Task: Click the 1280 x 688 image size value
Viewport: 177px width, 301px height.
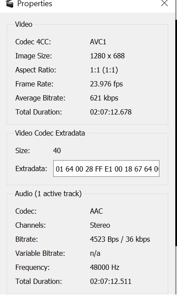Action: (x=107, y=56)
